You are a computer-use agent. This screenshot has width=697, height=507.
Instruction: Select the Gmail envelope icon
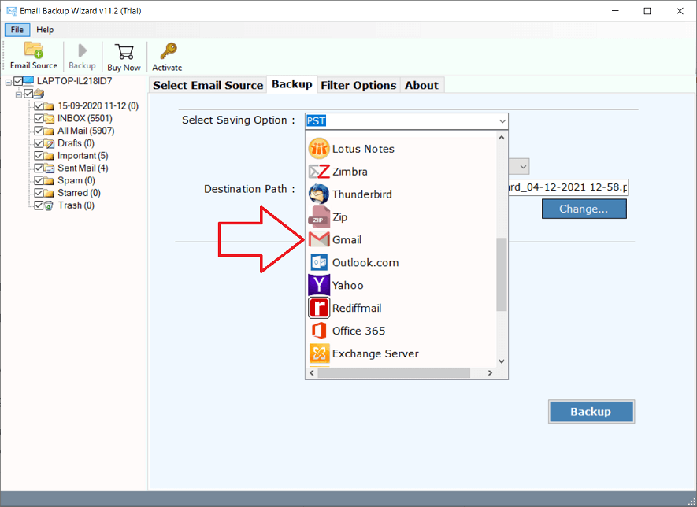319,240
